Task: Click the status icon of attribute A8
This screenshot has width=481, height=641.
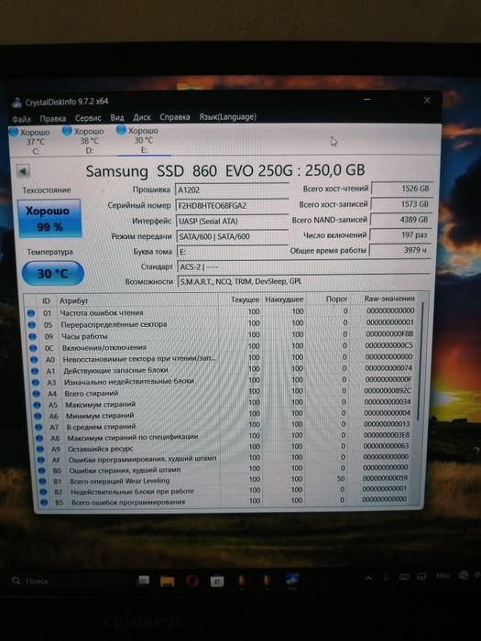Action: pyautogui.click(x=39, y=439)
